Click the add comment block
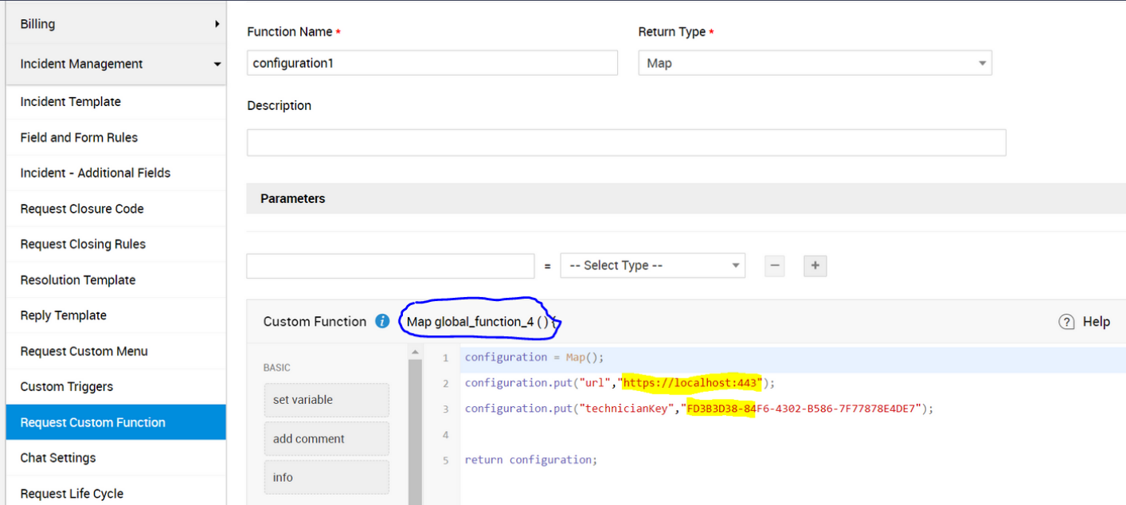 tap(326, 439)
